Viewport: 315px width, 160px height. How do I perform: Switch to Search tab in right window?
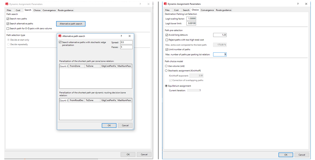tap(186, 10)
